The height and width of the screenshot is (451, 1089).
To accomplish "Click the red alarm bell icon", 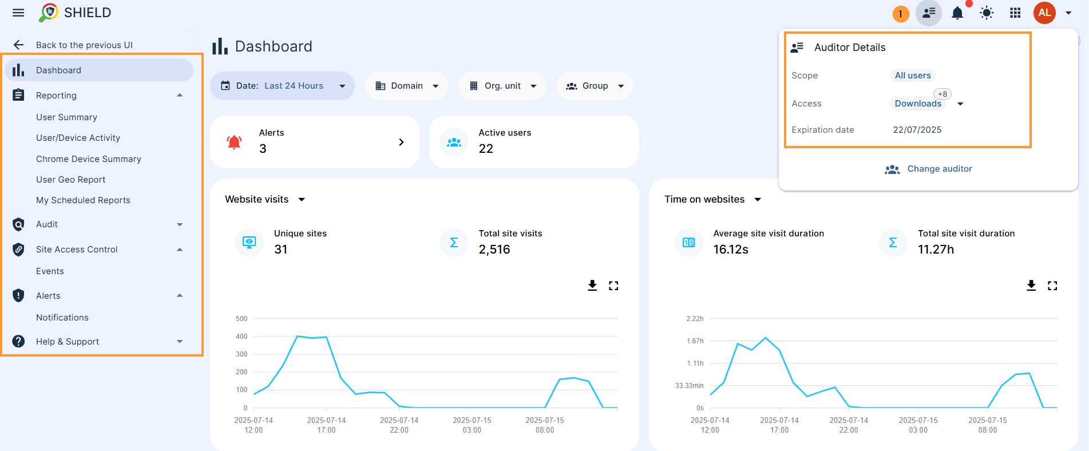I will (234, 142).
